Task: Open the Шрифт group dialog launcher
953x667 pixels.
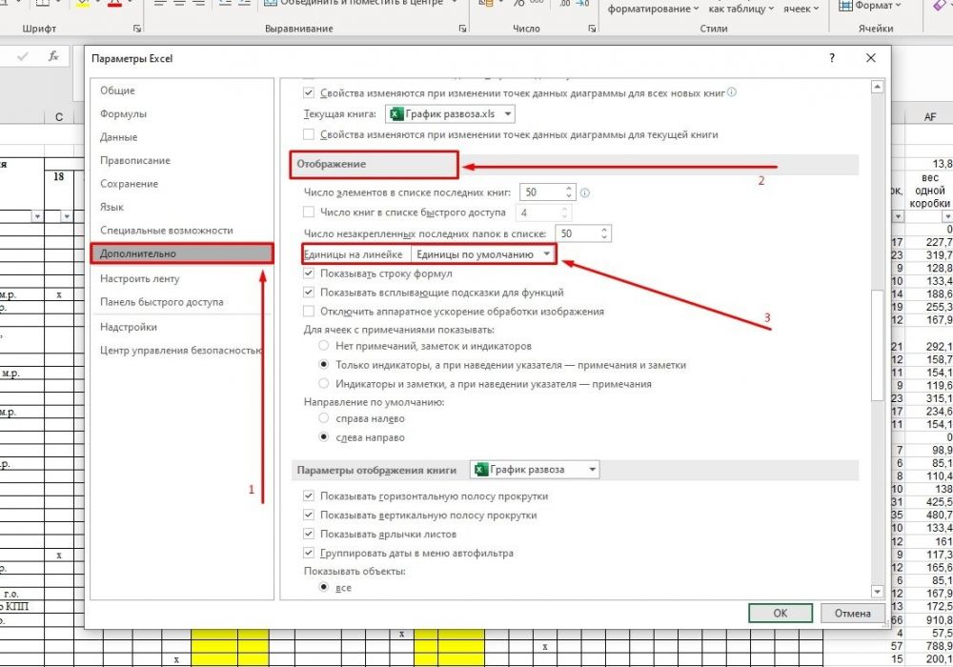Action: pos(137,29)
